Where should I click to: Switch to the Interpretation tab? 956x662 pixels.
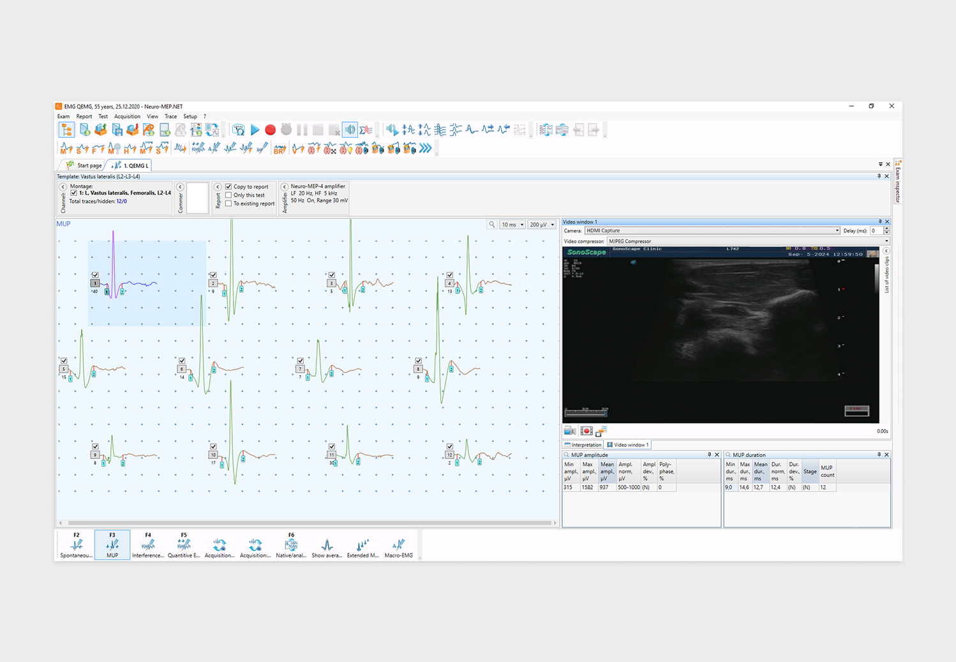583,445
